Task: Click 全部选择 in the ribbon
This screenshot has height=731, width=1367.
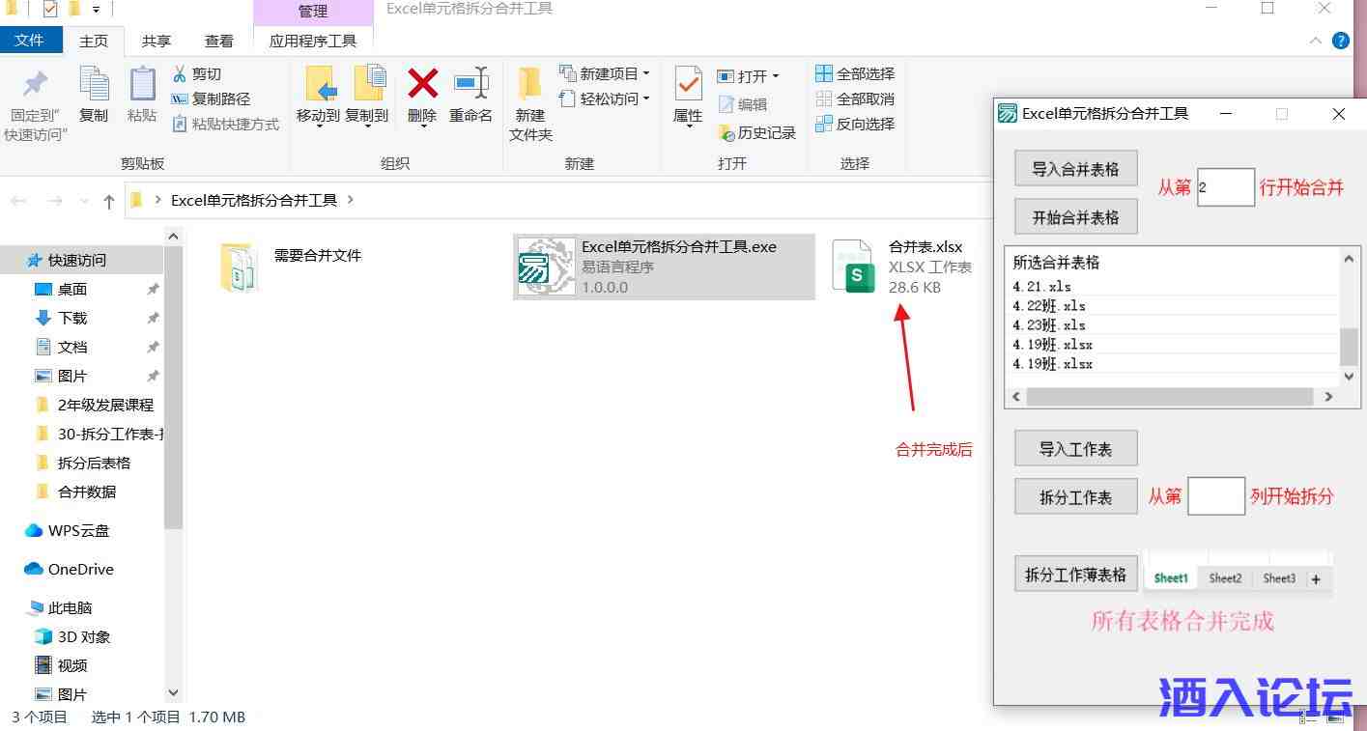Action: [x=855, y=74]
